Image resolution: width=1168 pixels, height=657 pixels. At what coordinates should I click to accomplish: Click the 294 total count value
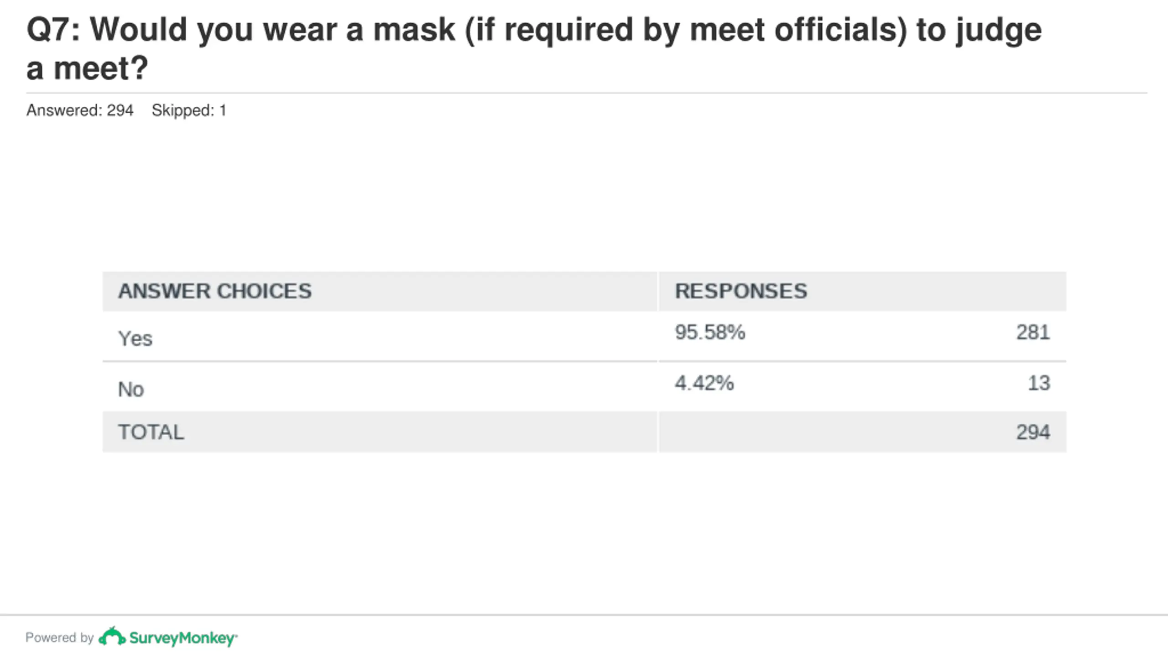1033,432
